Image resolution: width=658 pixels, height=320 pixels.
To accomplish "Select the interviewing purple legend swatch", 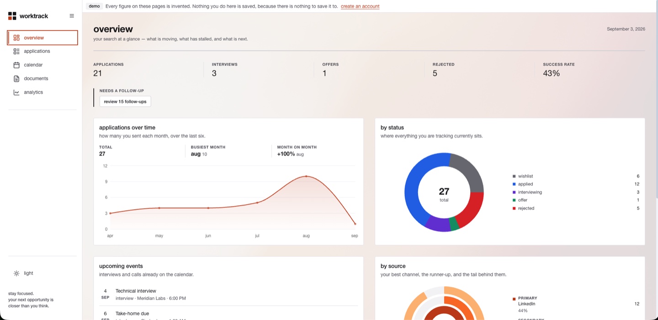I will (514, 192).
